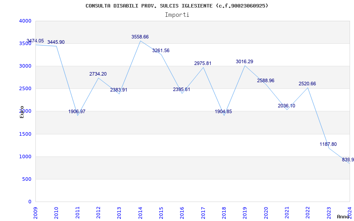Select x-axis year 2017
Image resolution: width=354 pixels, height=221 pixels.
(203, 213)
